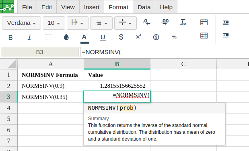
Task: Click the formula bar input field
Action: [165, 52]
